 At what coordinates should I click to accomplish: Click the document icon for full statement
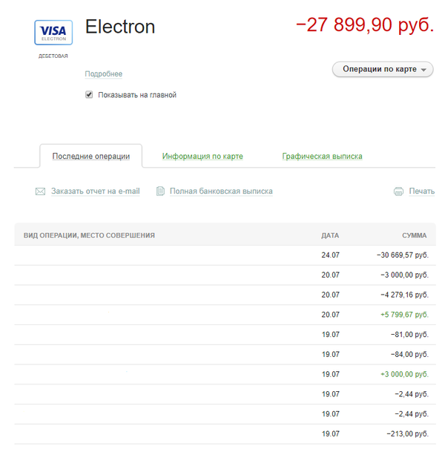coord(160,191)
